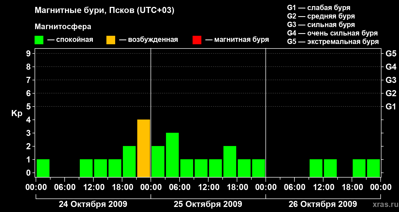Viewport: 399px width, 212px height.
Task: Click the 'G5' label on right axis
Action: (391, 54)
